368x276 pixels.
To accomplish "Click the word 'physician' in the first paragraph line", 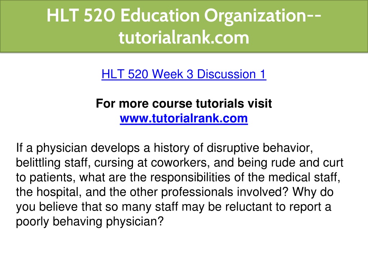I will tap(62, 148).
